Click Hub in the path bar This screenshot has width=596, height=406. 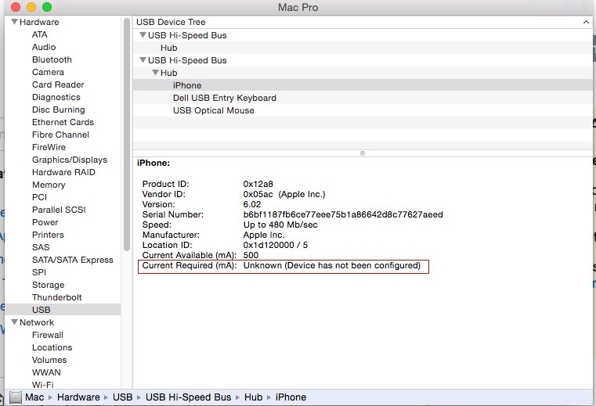253,397
